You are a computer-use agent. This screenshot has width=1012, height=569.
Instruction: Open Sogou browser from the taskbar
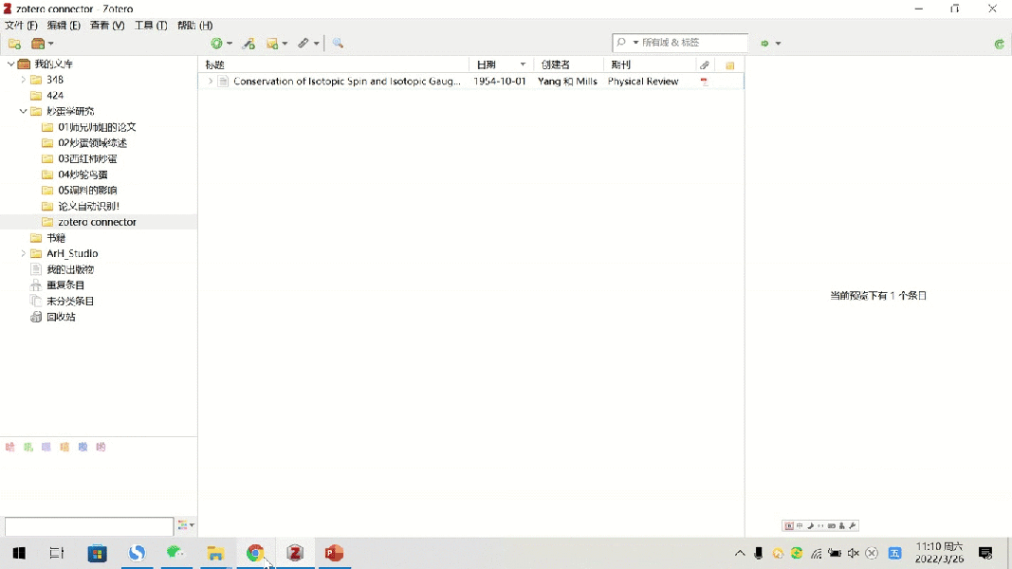[x=137, y=553]
